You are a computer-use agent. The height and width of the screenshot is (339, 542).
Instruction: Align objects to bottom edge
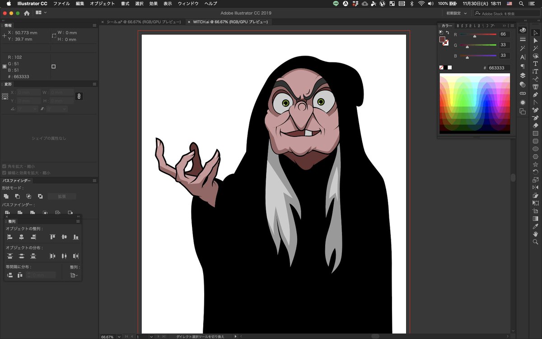75,237
